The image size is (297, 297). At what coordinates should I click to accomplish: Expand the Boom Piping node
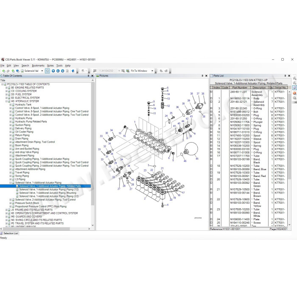[11, 145]
